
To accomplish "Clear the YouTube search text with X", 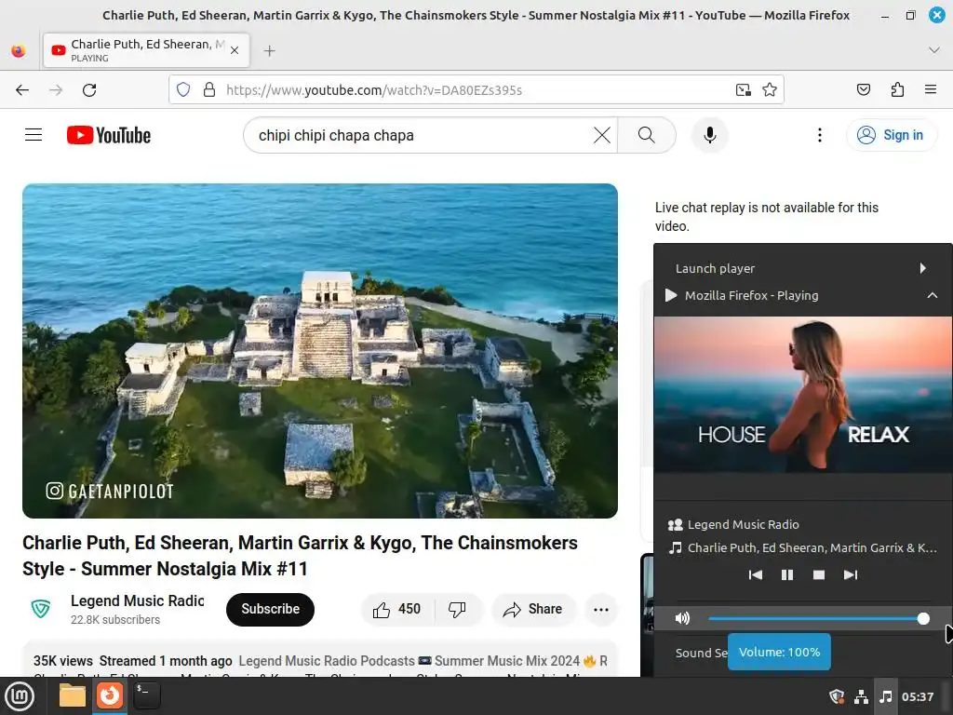I will (x=602, y=135).
